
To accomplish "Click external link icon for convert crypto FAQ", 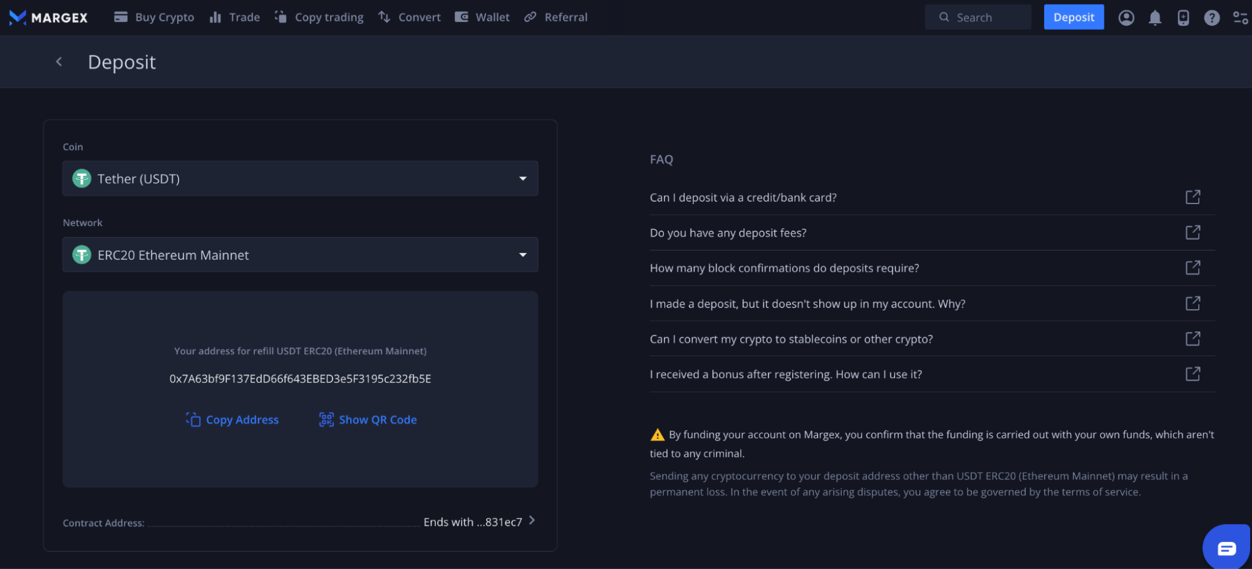I will [x=1193, y=339].
